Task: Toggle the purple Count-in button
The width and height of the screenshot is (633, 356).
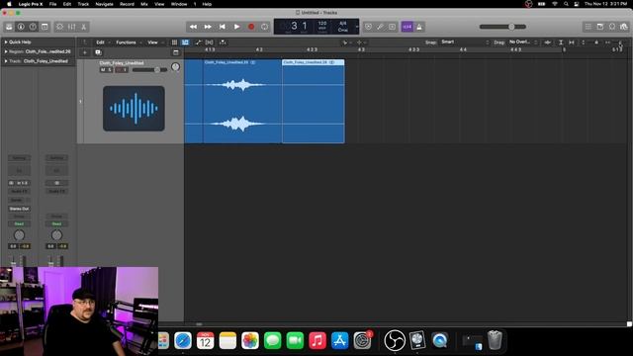Action: pos(407,27)
